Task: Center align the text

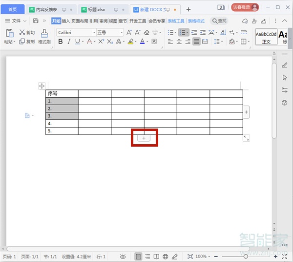Action: coord(179,42)
